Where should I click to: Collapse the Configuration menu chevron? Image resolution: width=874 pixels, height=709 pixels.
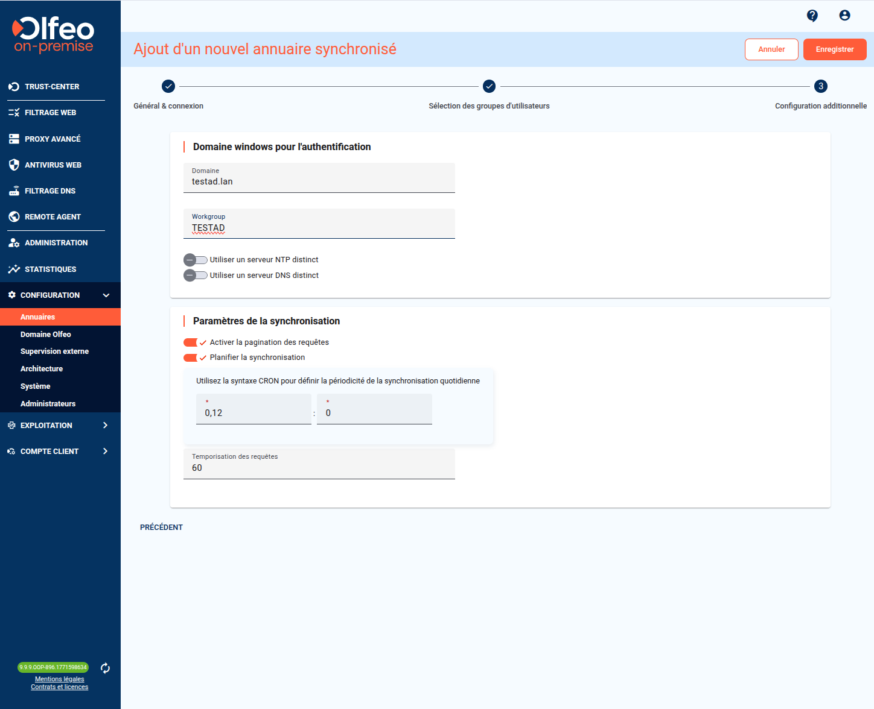point(106,295)
